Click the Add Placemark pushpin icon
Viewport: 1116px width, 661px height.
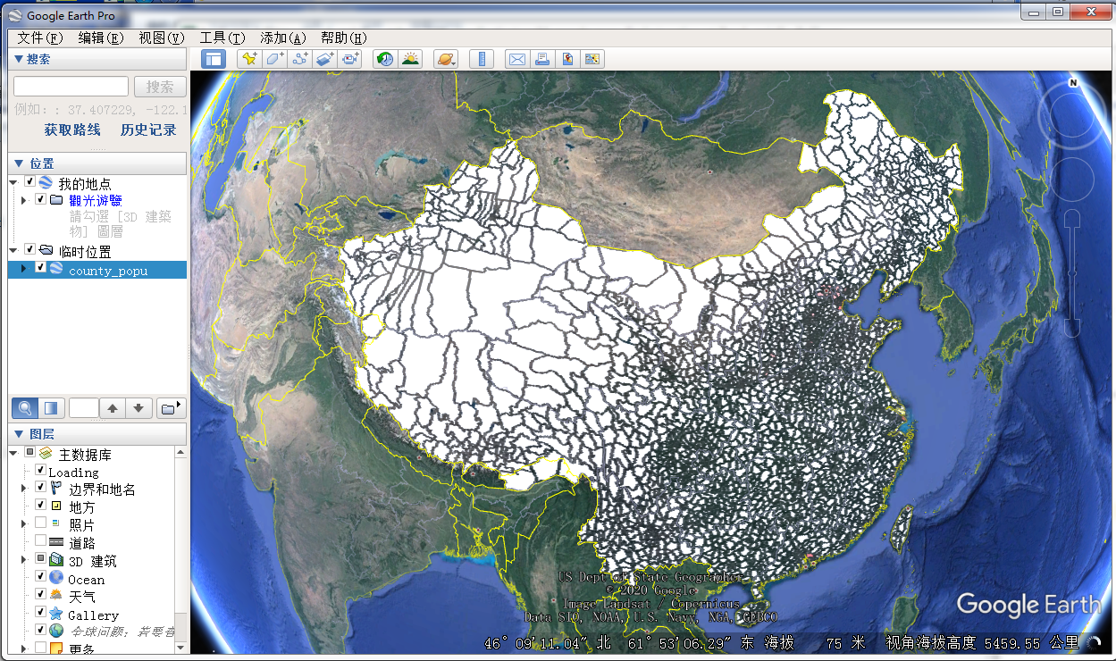coord(250,59)
